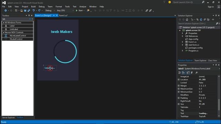Switch to the Form1.cs* code tab
Viewport: 221px width, 124px height.
[63, 15]
